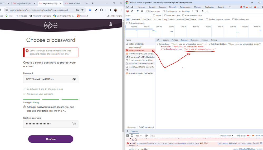Open ruxitagent source file link
263x150 pixels.
coord(238,143)
